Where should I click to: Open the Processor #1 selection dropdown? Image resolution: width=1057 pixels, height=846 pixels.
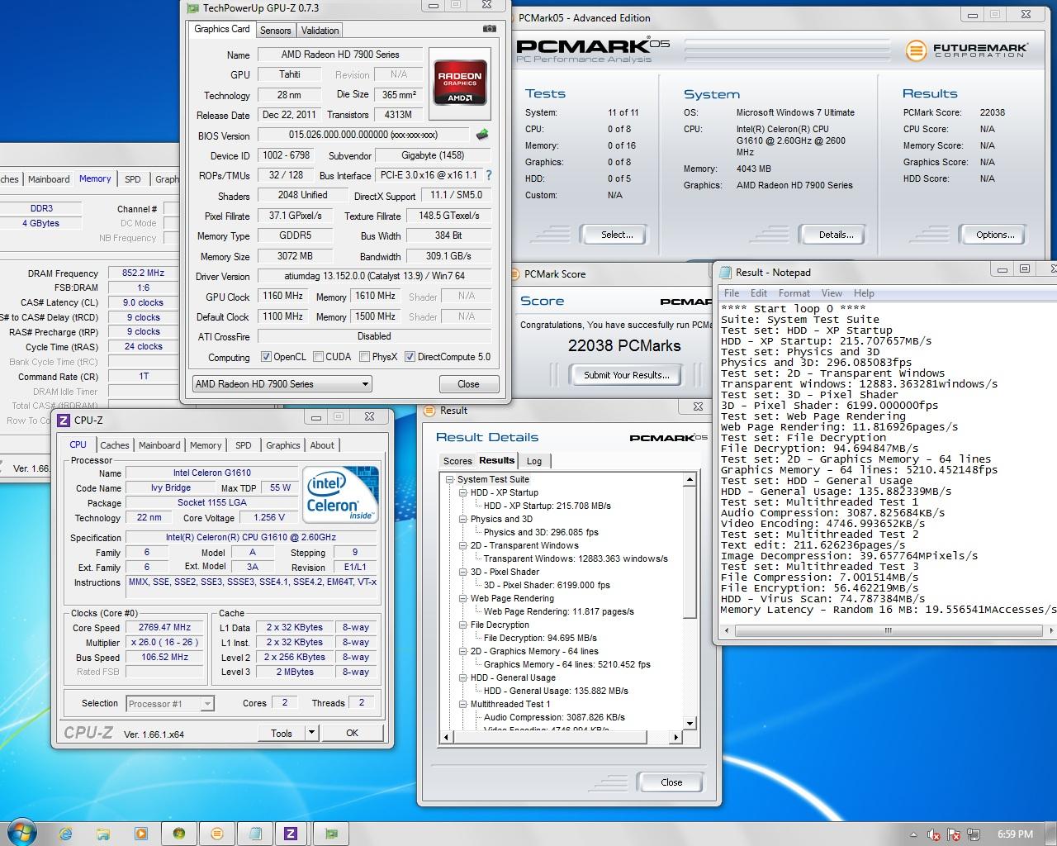[x=170, y=704]
